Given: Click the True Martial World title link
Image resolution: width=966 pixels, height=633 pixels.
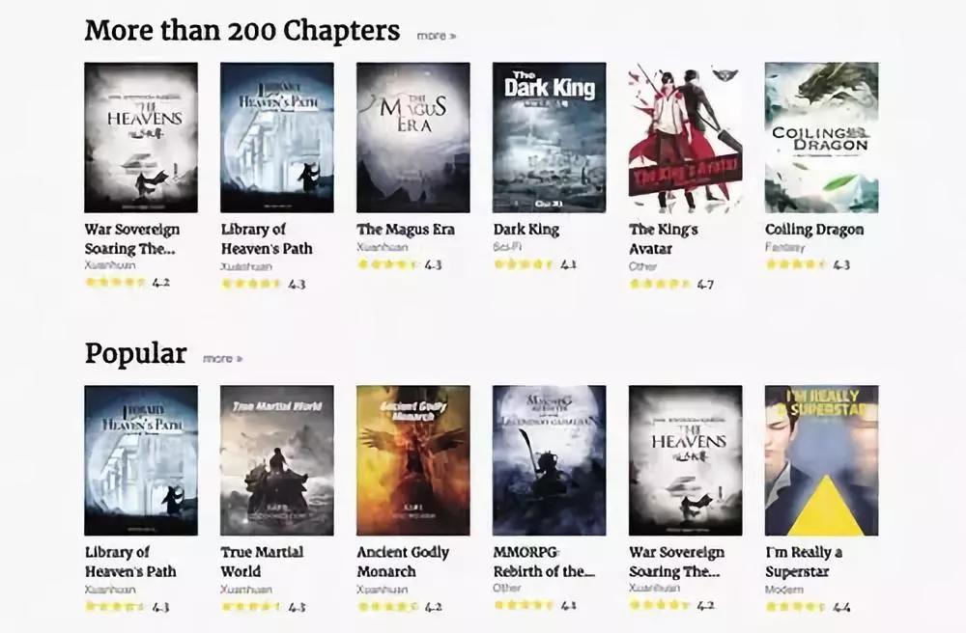Looking at the screenshot, I should pos(262,562).
